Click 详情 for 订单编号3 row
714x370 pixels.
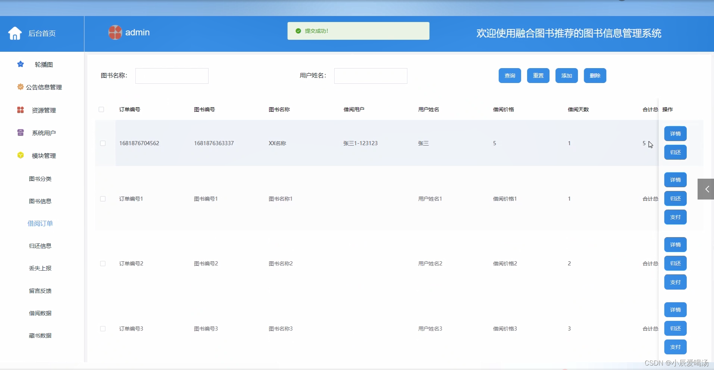coord(675,310)
